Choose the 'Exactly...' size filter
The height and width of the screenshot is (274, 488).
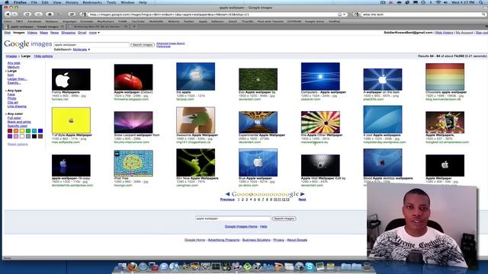coord(14,83)
